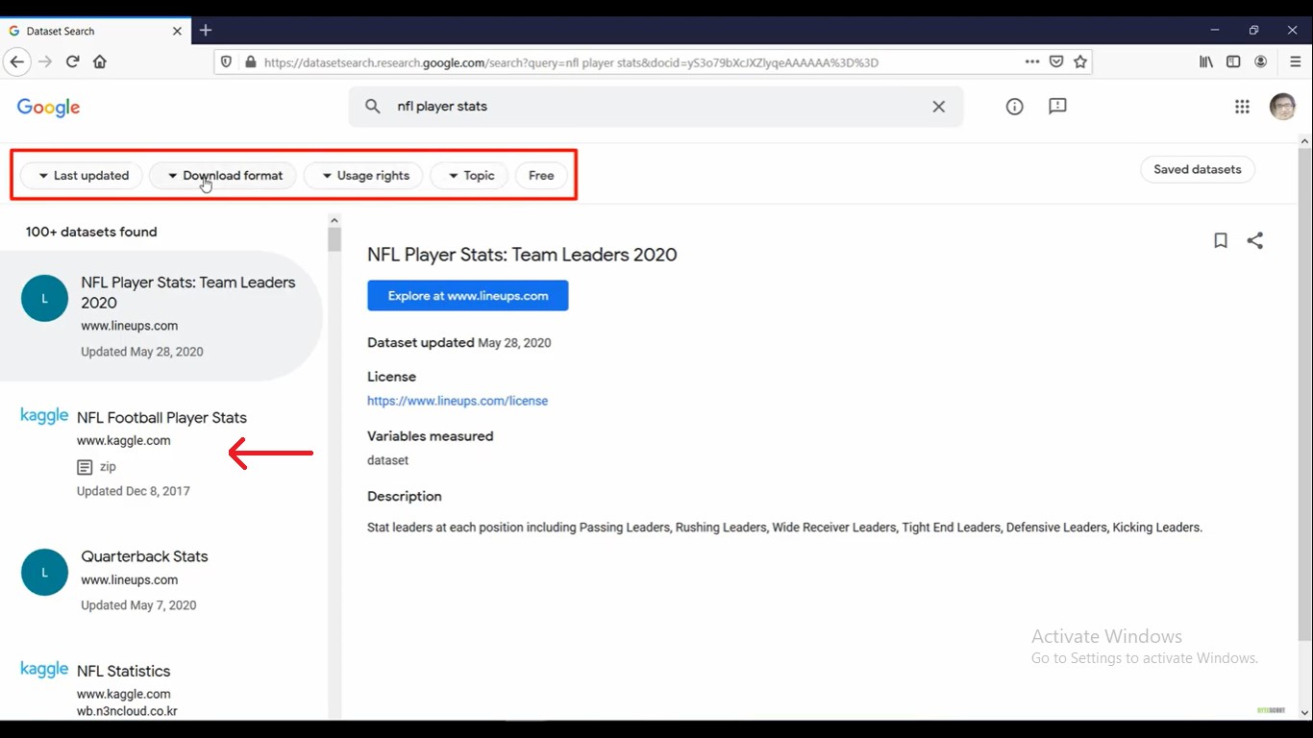Viewport: 1313px width, 738px height.
Task: Select the Quarterback Stats result
Action: pyautogui.click(x=161, y=580)
